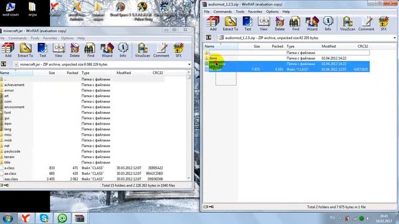Open My Computer desktop icon

(10, 10)
